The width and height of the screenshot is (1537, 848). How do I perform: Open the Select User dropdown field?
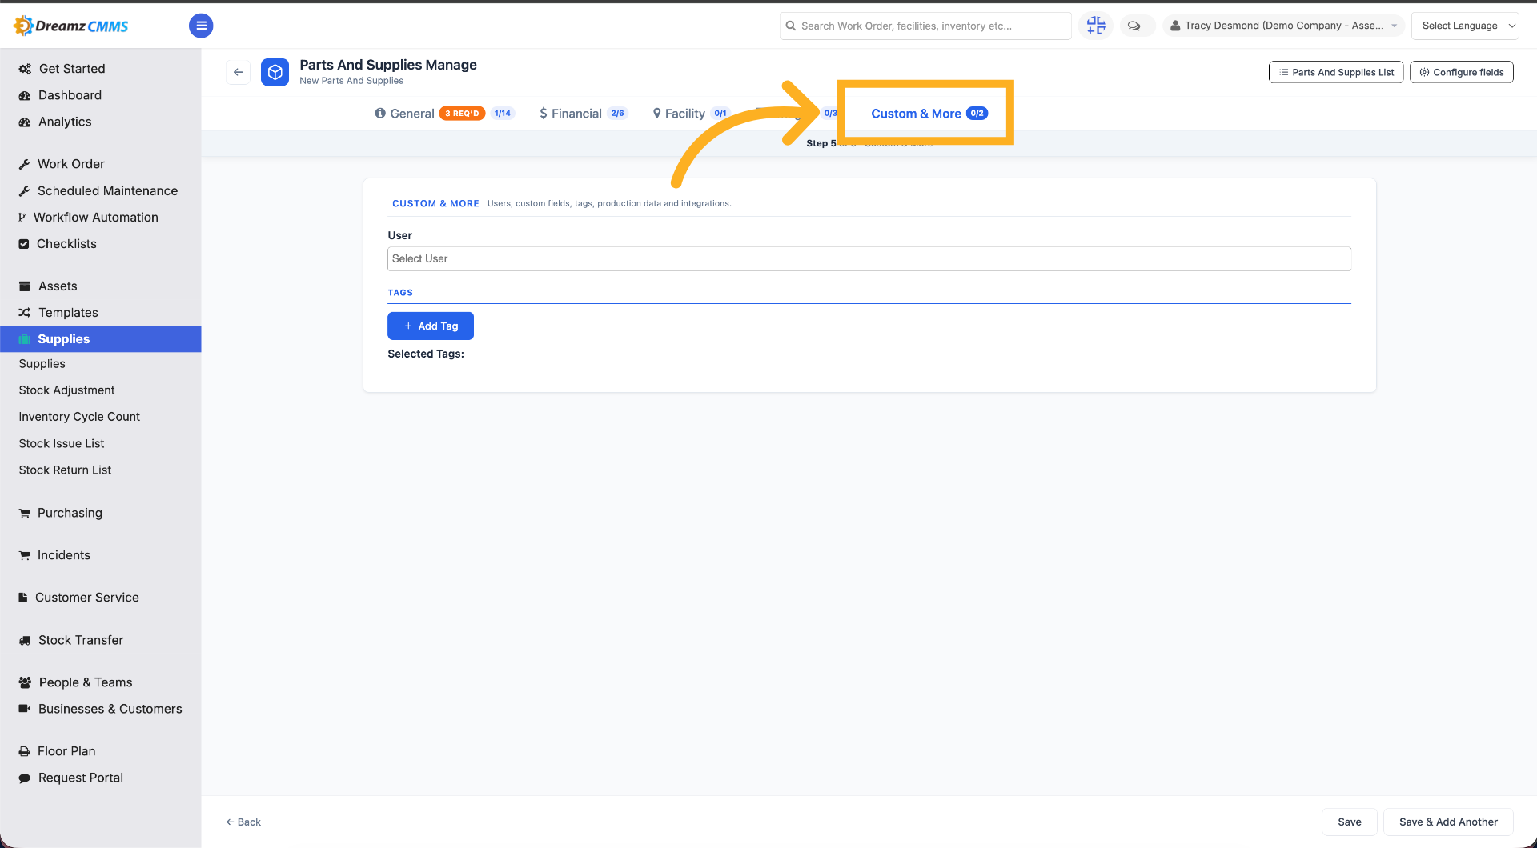pos(869,258)
